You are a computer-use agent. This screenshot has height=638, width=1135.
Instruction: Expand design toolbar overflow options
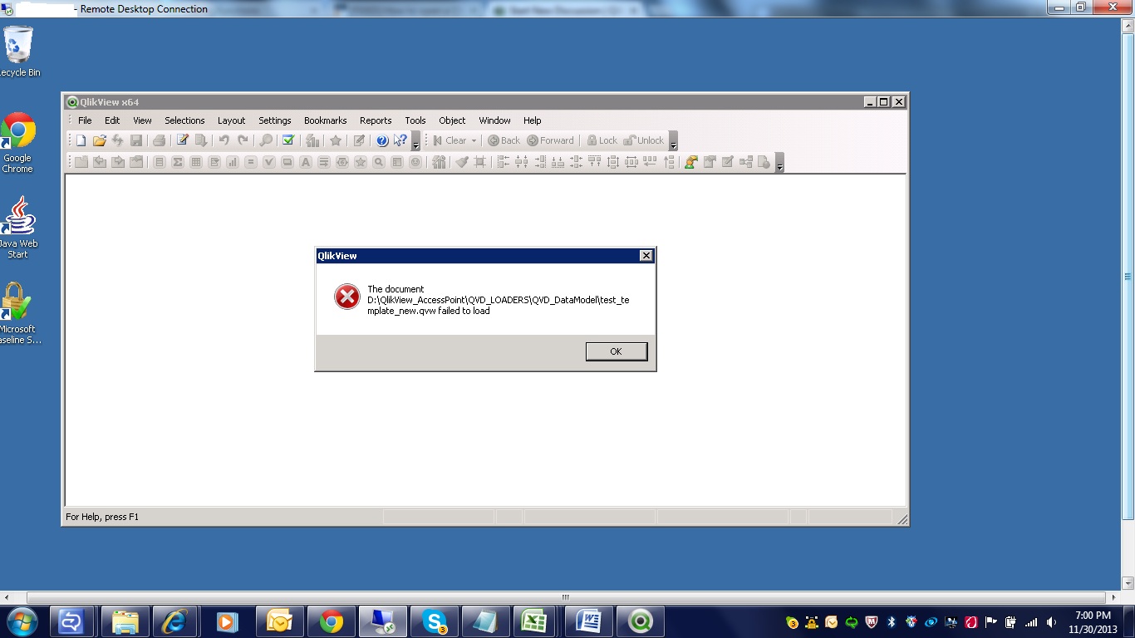pos(779,163)
